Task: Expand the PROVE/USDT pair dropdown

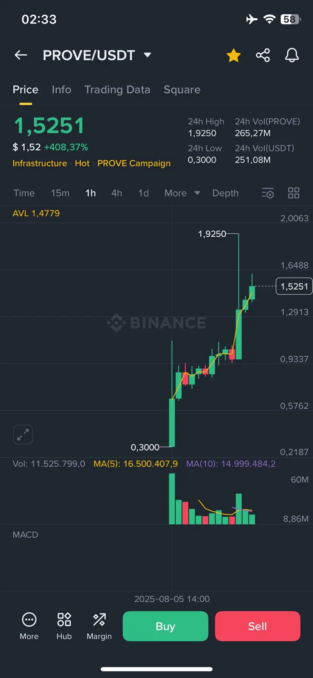Action: click(x=147, y=55)
